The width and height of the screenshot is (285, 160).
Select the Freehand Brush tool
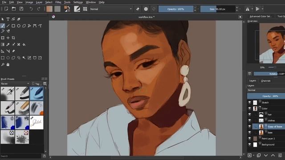(3, 26)
